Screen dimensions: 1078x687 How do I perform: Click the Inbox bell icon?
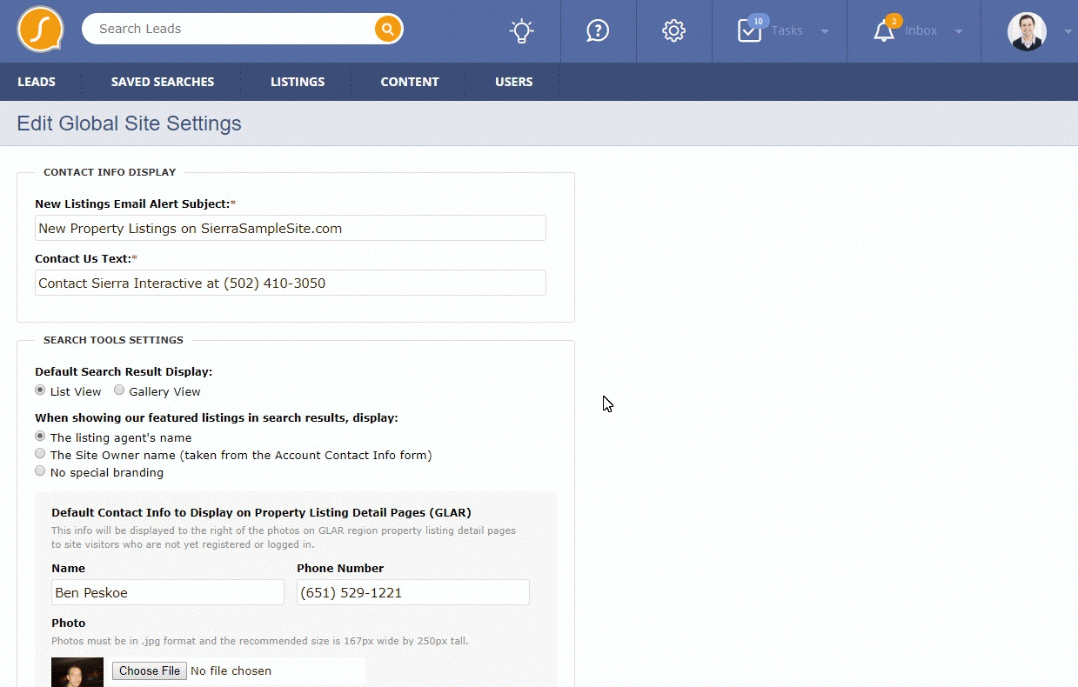click(884, 32)
